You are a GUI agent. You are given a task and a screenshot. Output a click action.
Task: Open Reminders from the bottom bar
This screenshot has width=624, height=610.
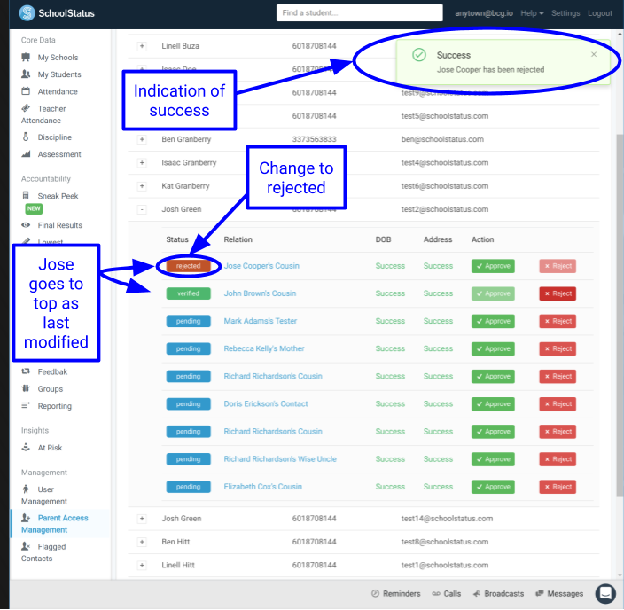(x=395, y=593)
